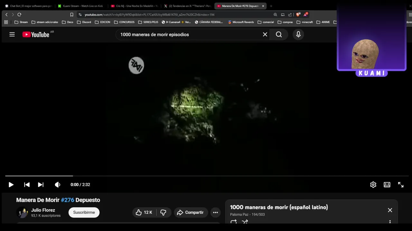Toggle playlist loop
The height and width of the screenshot is (231, 412).
(x=234, y=222)
